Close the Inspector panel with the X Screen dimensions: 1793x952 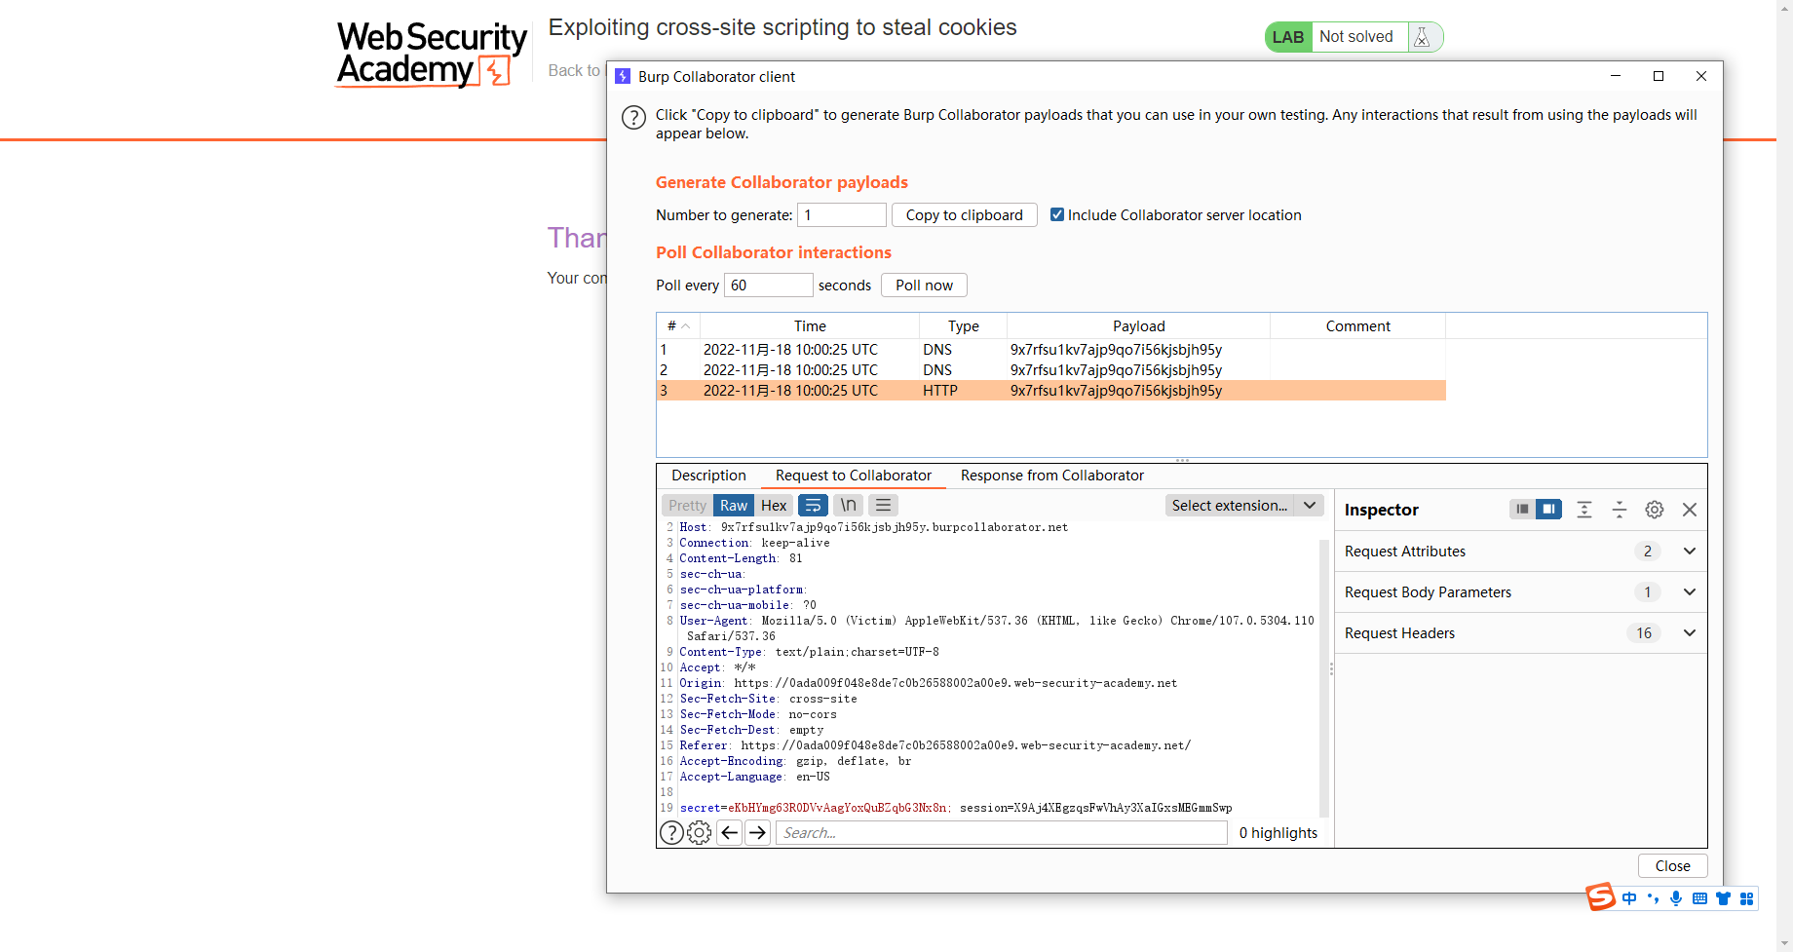coord(1690,510)
